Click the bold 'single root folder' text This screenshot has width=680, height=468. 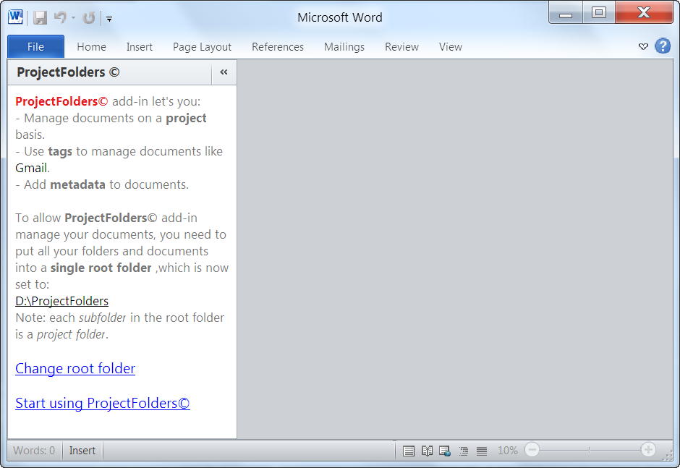(101, 268)
